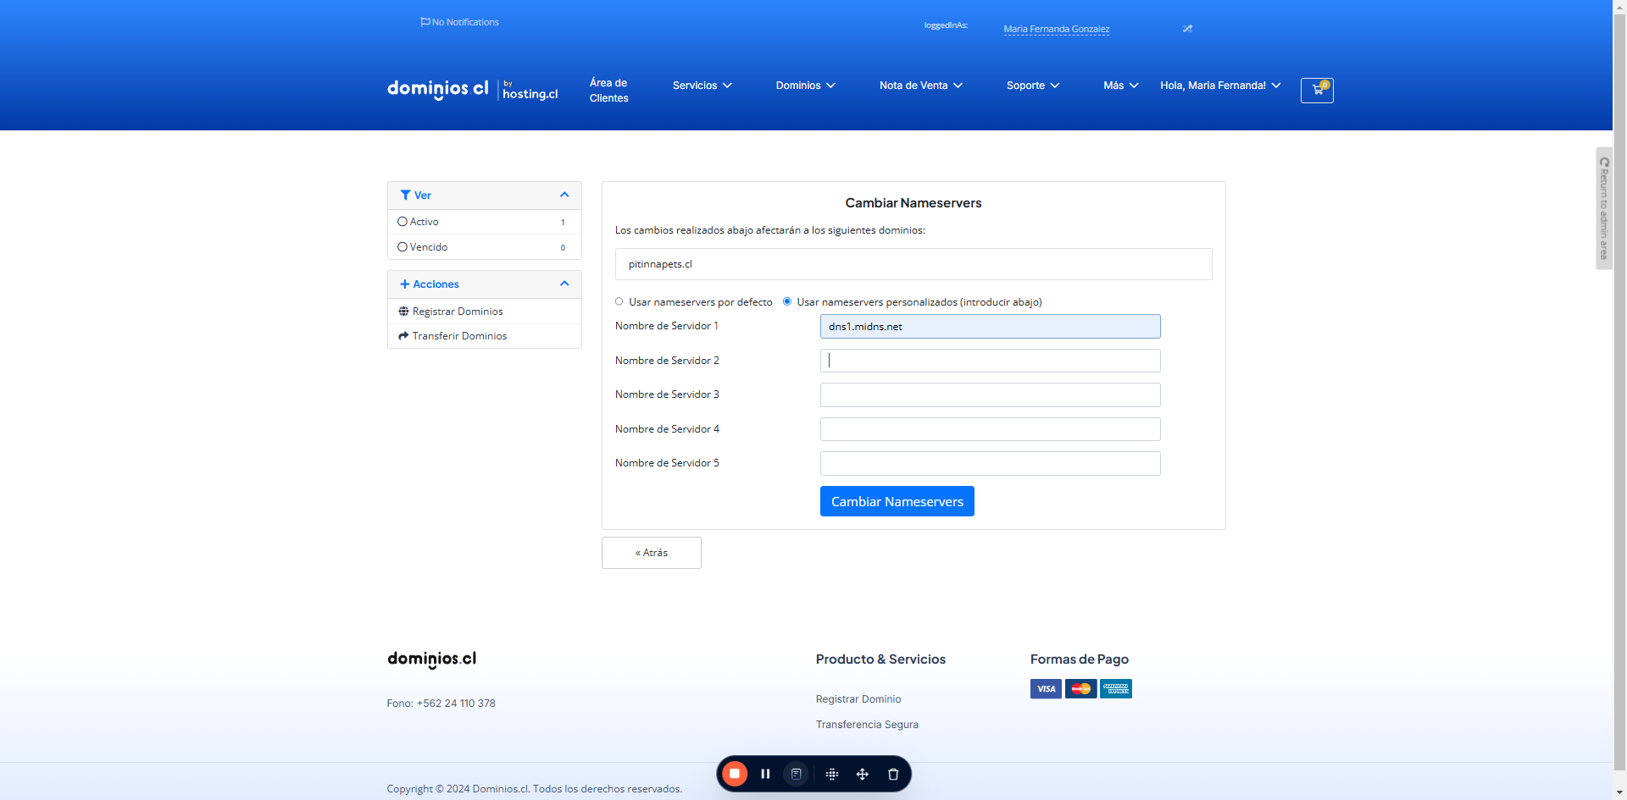Select Usar nameservers por defecto
Screen dimensions: 1627x800
619,301
